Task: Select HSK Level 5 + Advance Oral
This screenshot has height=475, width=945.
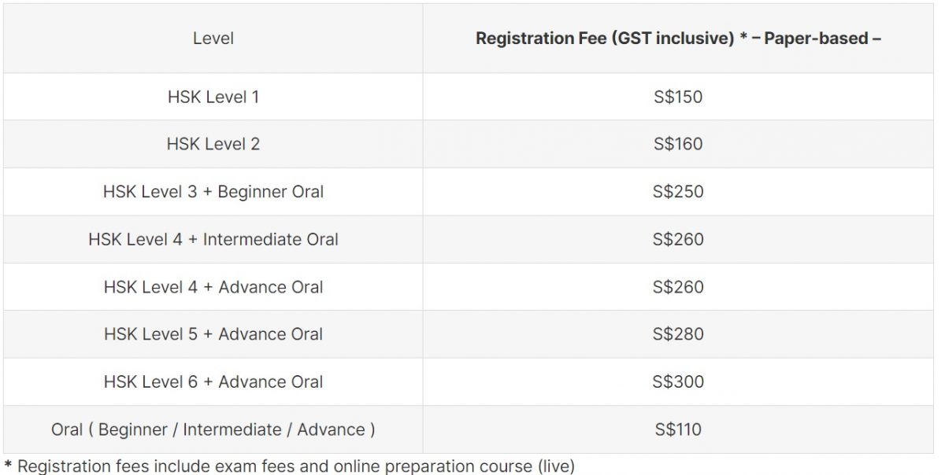Action: [213, 334]
